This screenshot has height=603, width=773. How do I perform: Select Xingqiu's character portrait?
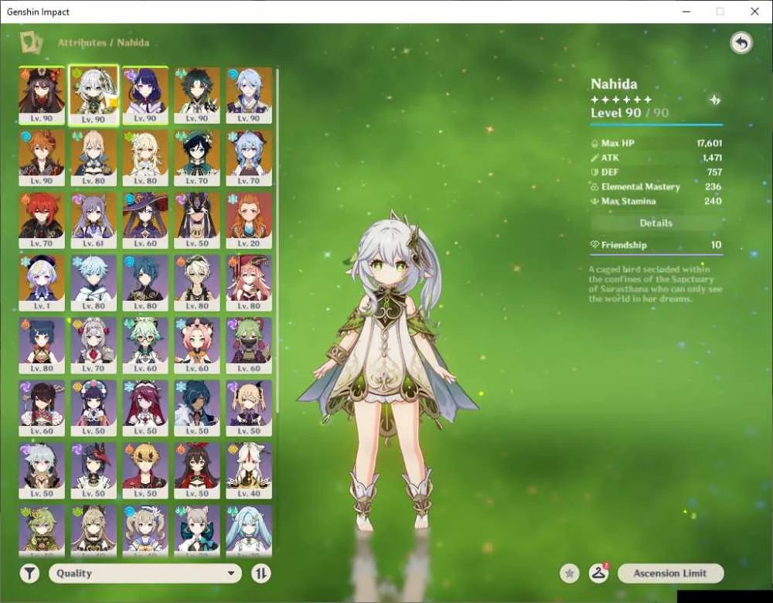tap(145, 283)
